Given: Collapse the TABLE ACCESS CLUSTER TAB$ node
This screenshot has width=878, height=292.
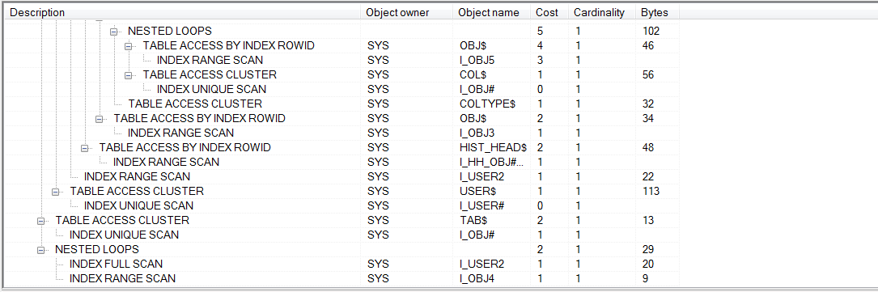Looking at the screenshot, I should point(41,220).
